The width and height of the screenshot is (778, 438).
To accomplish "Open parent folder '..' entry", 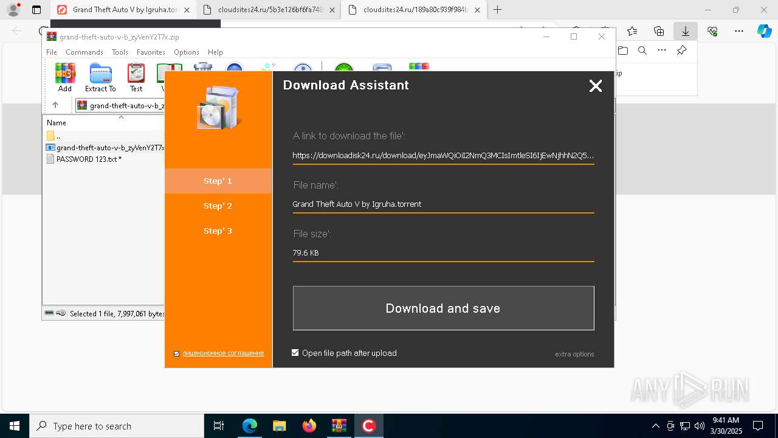I will pyautogui.click(x=54, y=136).
